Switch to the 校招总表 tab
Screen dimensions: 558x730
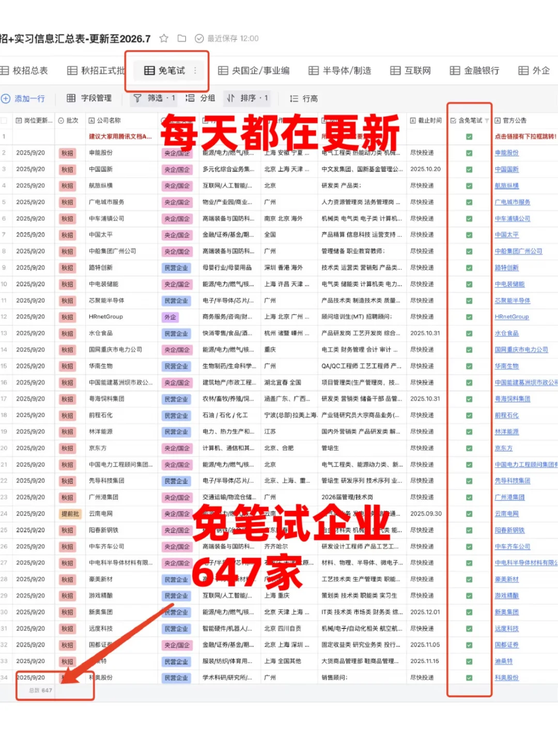tap(24, 71)
